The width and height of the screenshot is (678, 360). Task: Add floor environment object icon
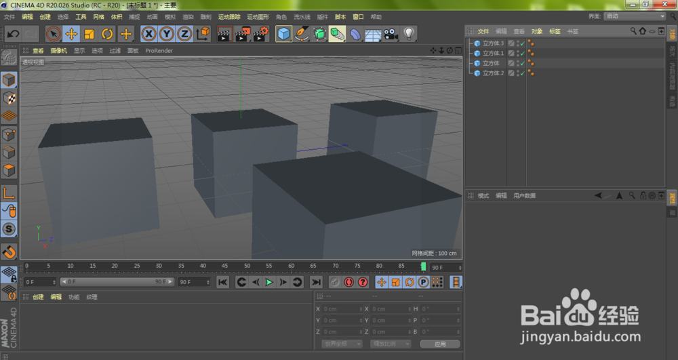pos(373,34)
